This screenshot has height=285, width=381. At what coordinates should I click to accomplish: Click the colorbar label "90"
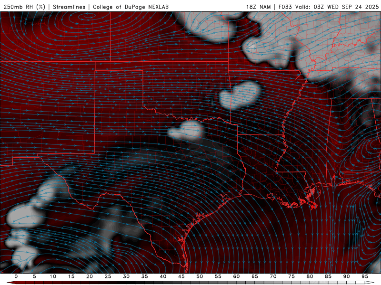(346, 276)
